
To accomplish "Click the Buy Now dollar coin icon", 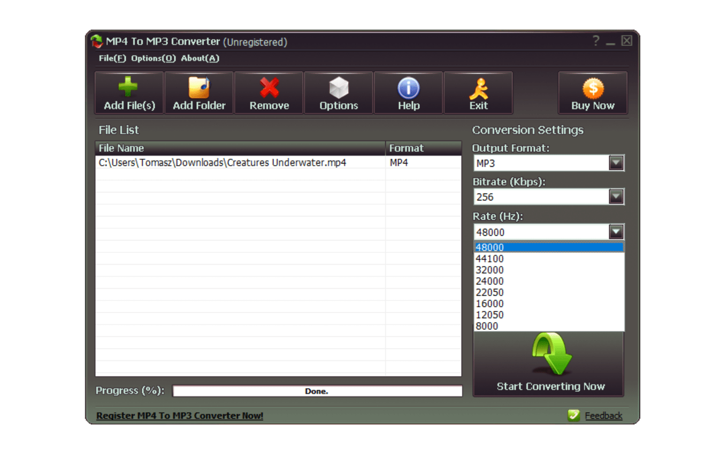I will tap(593, 88).
